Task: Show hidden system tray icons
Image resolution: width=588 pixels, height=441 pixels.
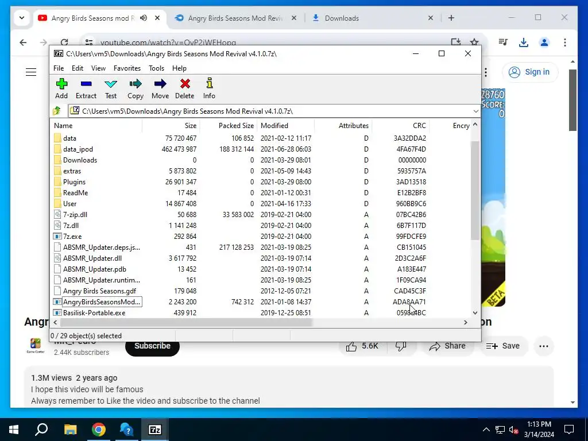Action: (x=486, y=430)
